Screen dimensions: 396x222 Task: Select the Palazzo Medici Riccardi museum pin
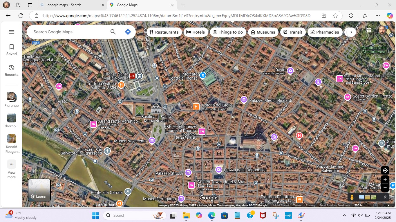(x=244, y=100)
